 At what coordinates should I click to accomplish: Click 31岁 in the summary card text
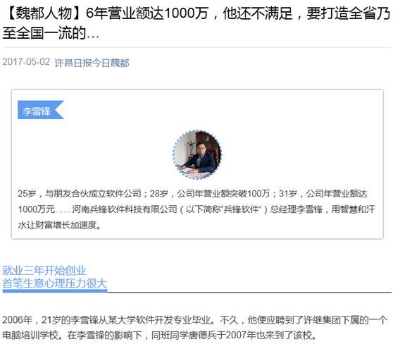tap(288, 194)
